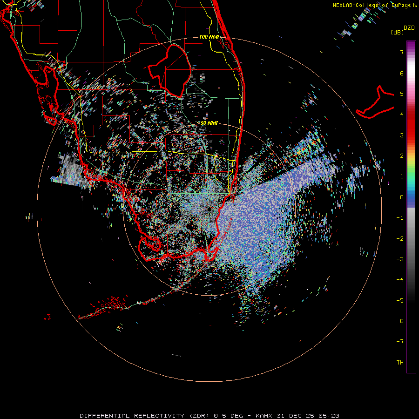Click the TH label on the color scale
The height and width of the screenshot is (419, 419).
click(400, 363)
